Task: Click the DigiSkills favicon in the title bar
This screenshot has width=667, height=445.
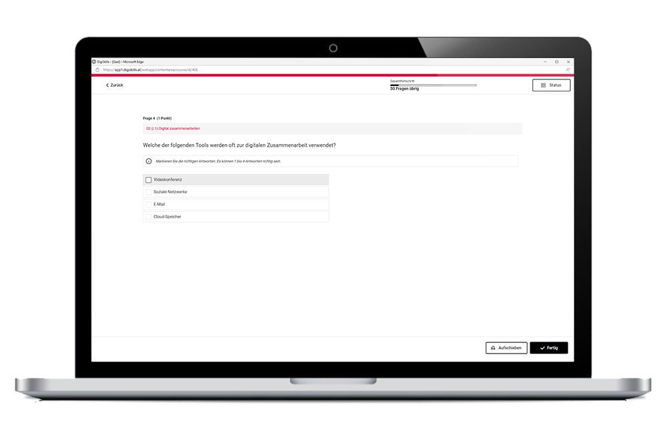Action: [x=94, y=62]
